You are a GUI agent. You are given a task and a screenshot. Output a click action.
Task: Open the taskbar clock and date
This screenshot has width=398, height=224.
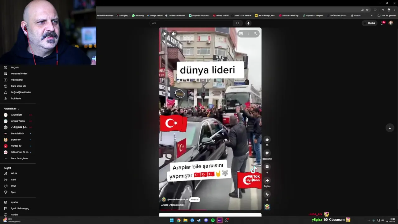click(391, 220)
